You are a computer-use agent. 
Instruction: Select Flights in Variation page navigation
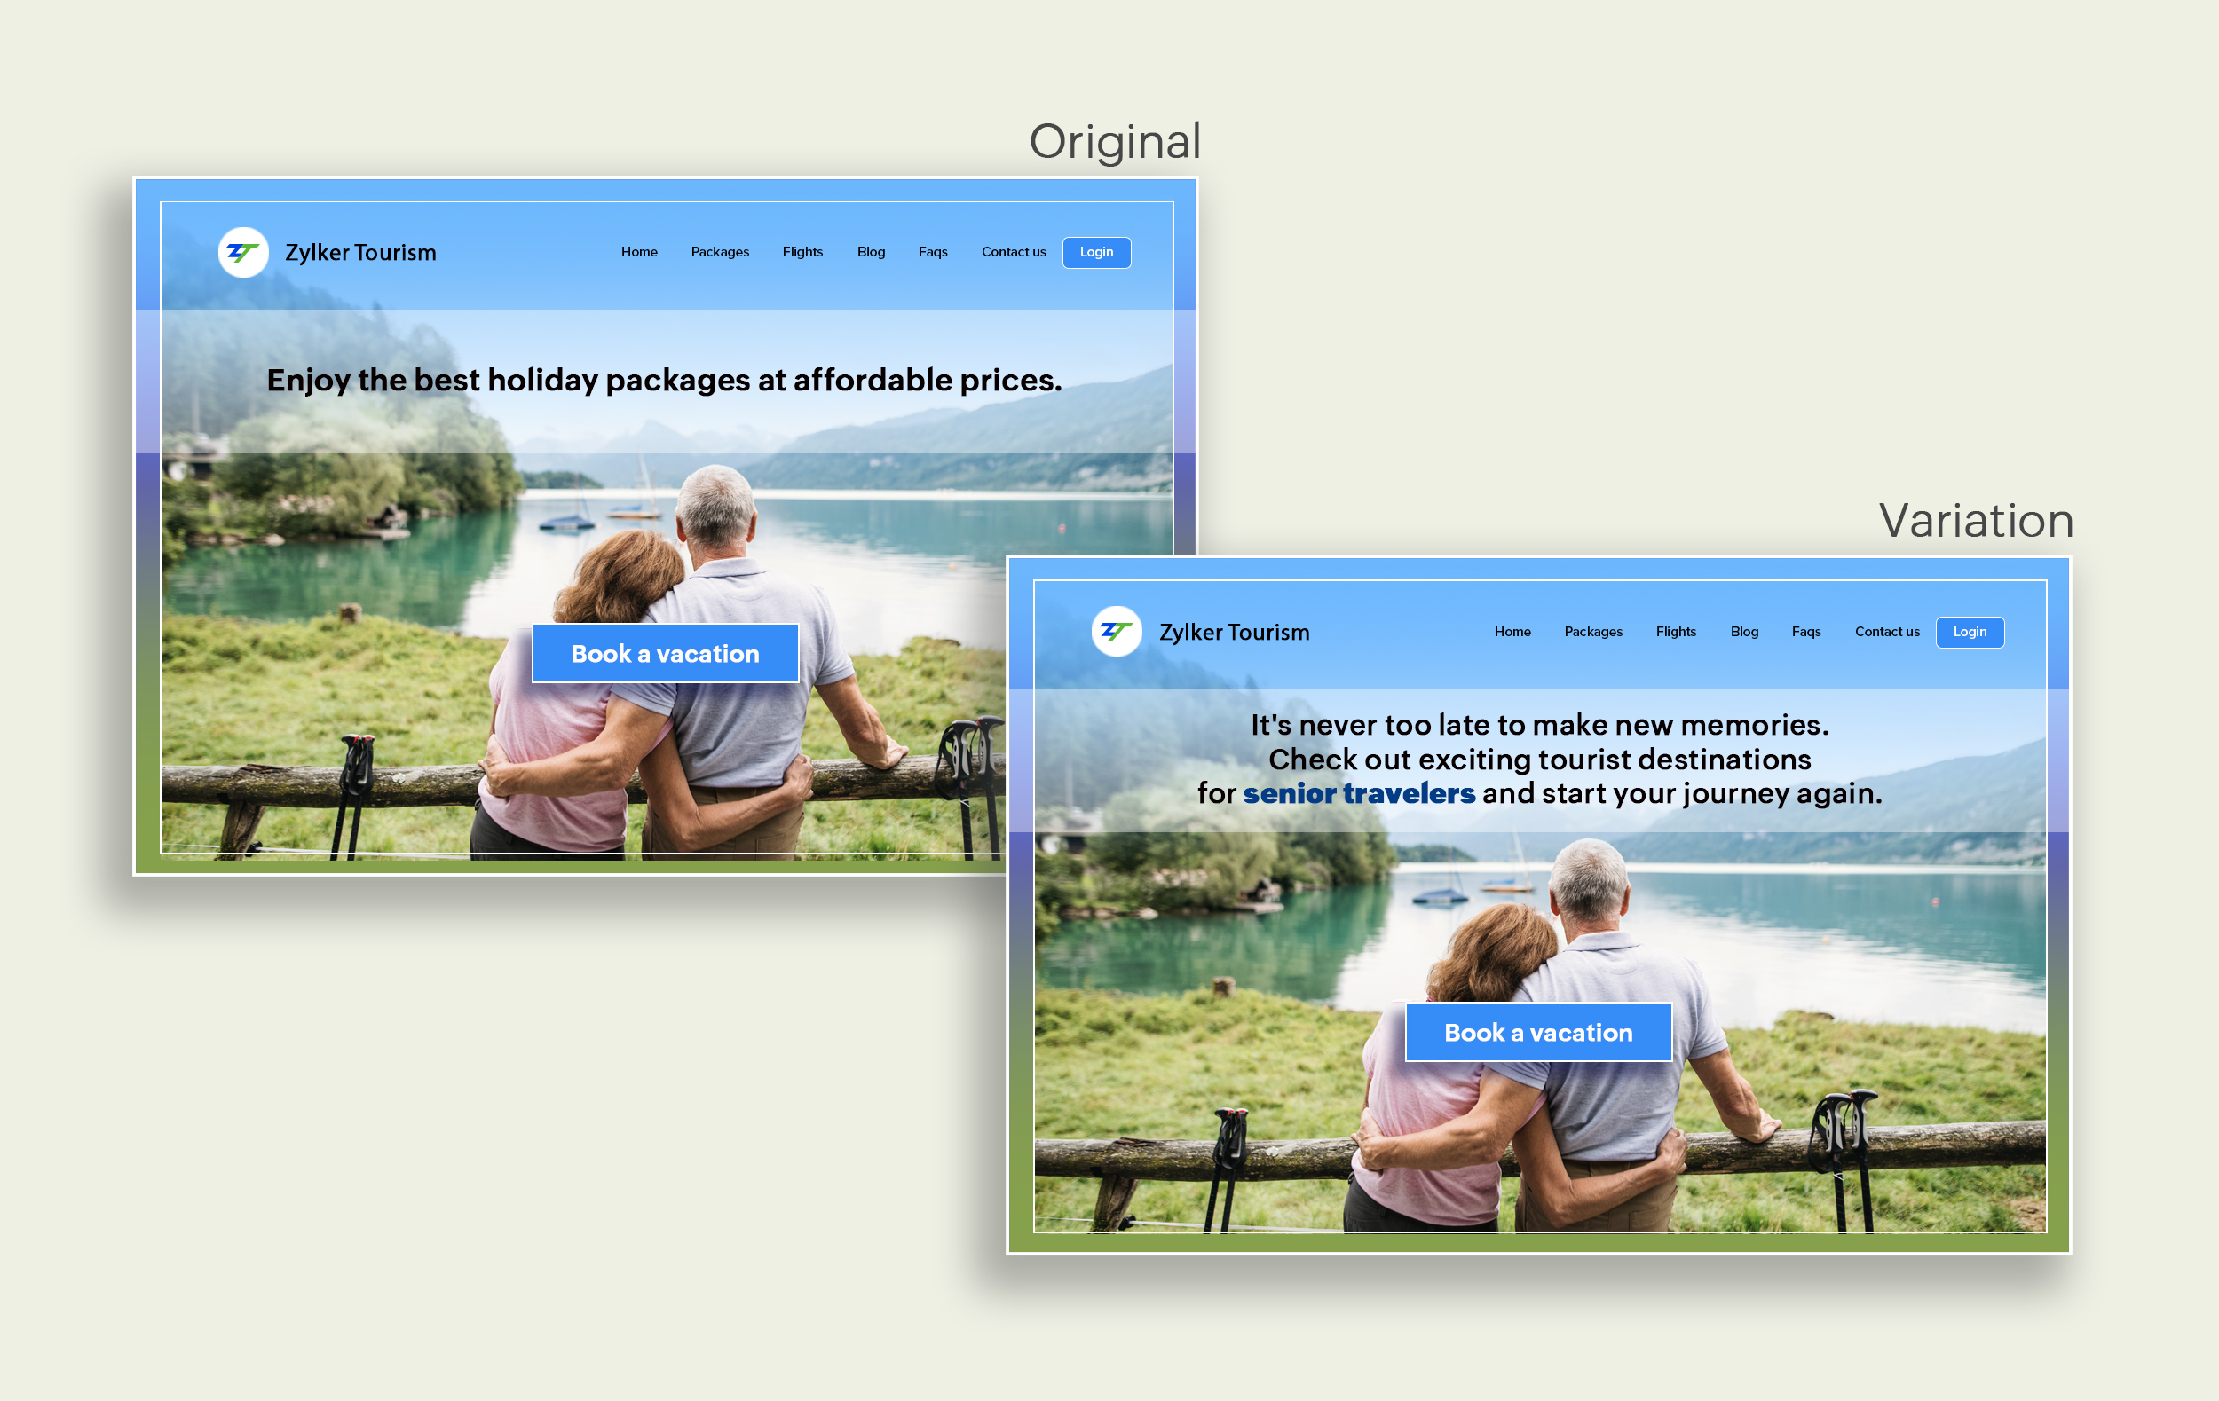click(1675, 632)
